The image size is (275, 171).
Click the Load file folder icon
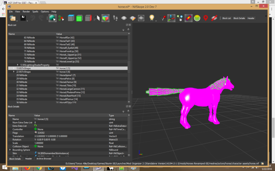pos(12,18)
